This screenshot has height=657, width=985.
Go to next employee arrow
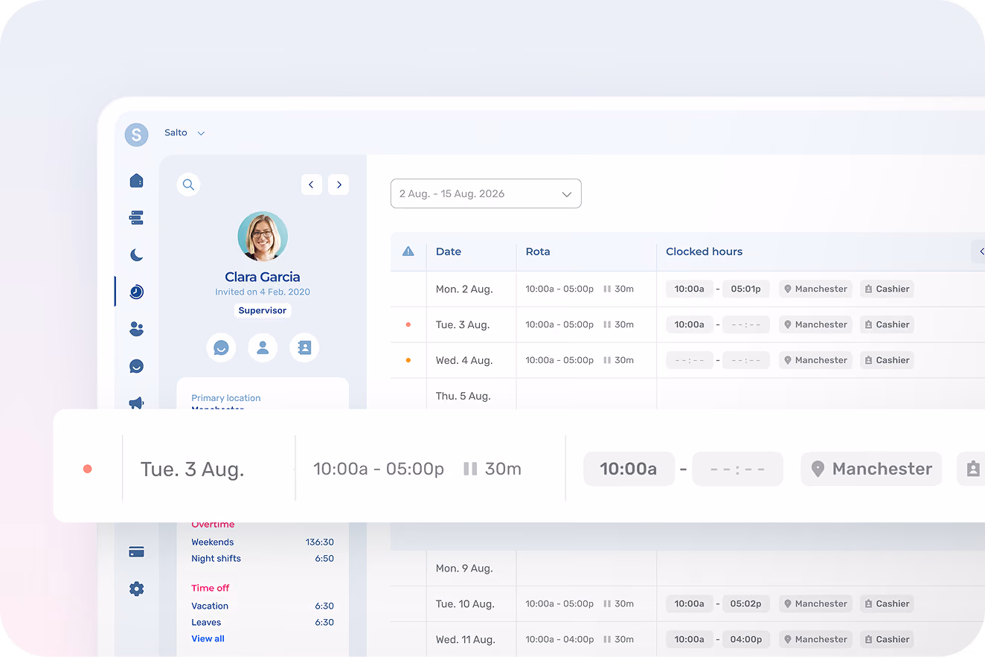(x=339, y=185)
